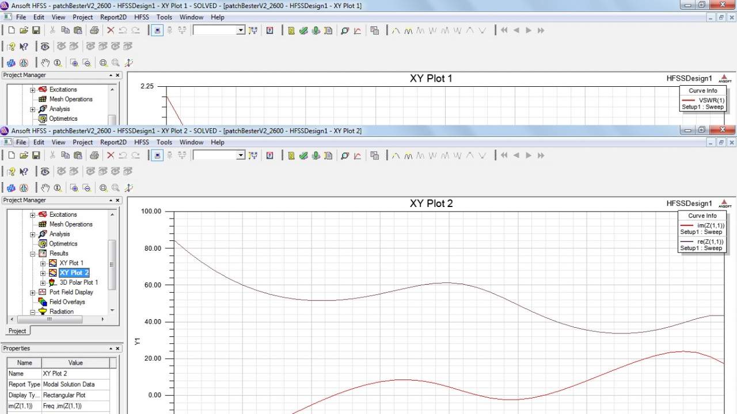Print from XY Plot 1 window toolbar

(94, 30)
